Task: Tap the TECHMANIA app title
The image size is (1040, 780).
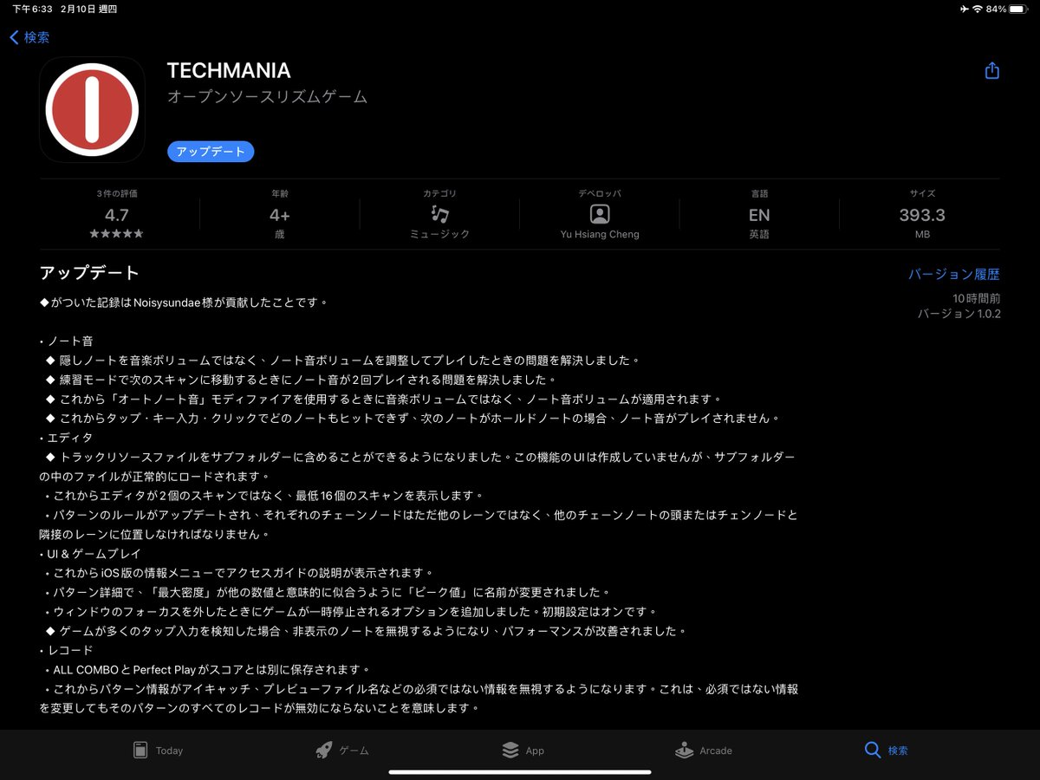Action: (x=229, y=71)
